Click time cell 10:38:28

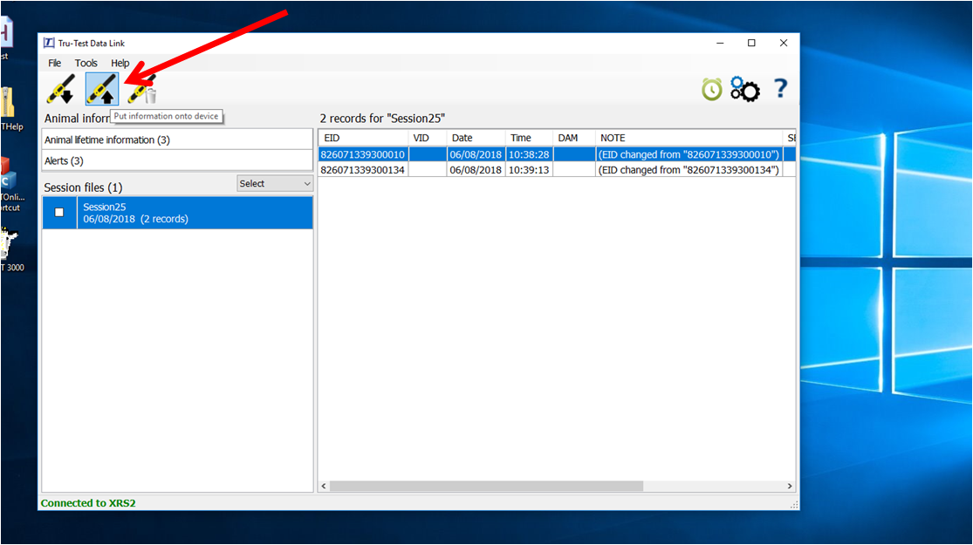point(529,154)
